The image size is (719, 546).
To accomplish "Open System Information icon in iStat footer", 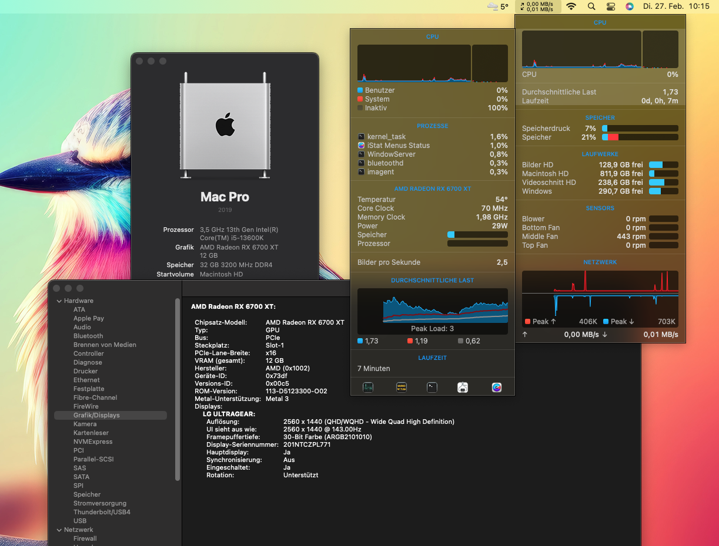I will [x=463, y=387].
